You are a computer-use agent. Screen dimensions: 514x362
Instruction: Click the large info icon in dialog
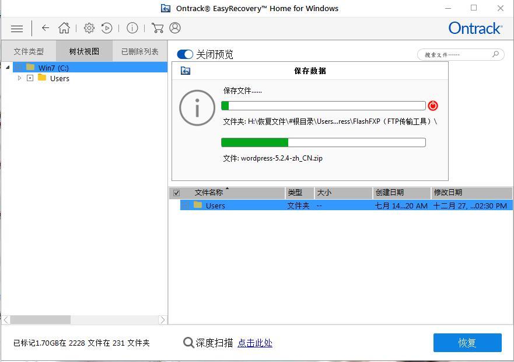point(197,107)
